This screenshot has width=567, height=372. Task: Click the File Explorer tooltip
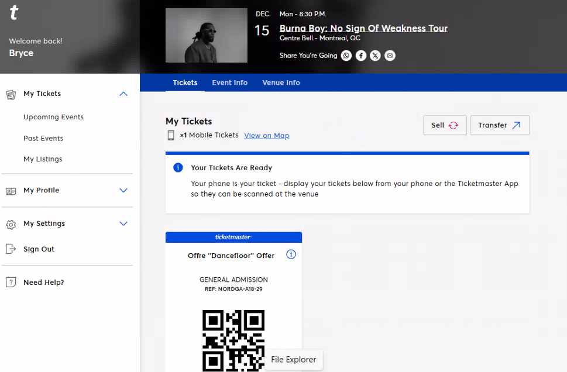coord(294,359)
